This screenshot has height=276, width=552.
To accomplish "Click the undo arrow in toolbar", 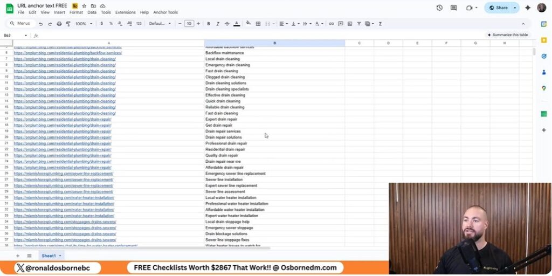I will (41, 24).
